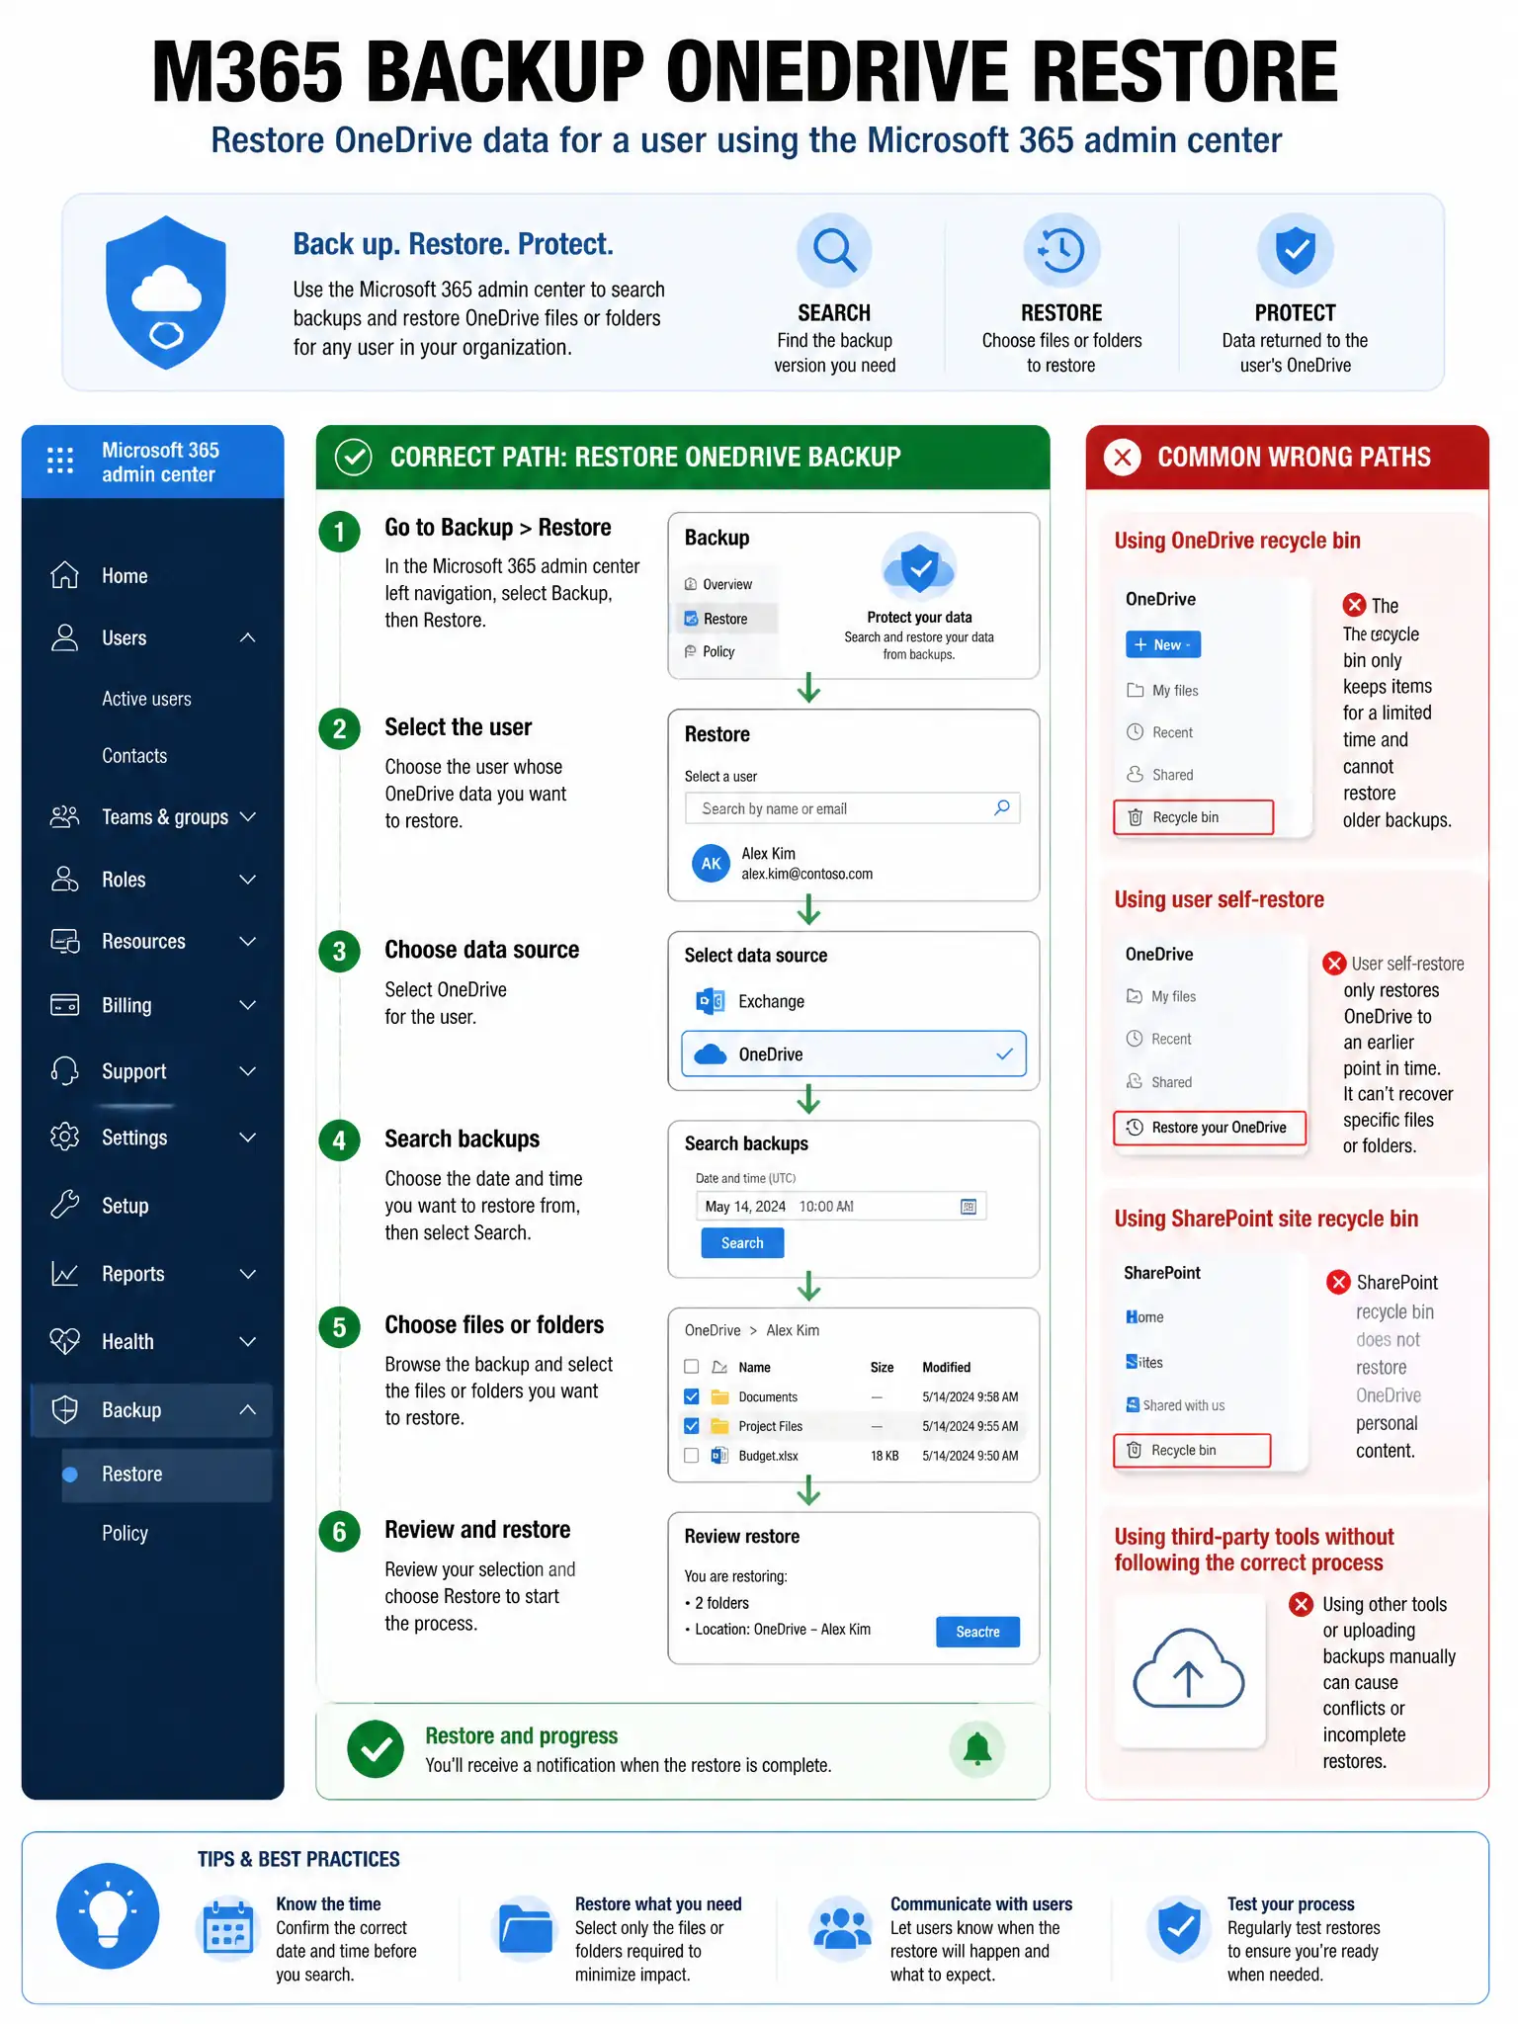The width and height of the screenshot is (1518, 2024).
Task: Select the OneDrive data source row
Action: tap(854, 1054)
